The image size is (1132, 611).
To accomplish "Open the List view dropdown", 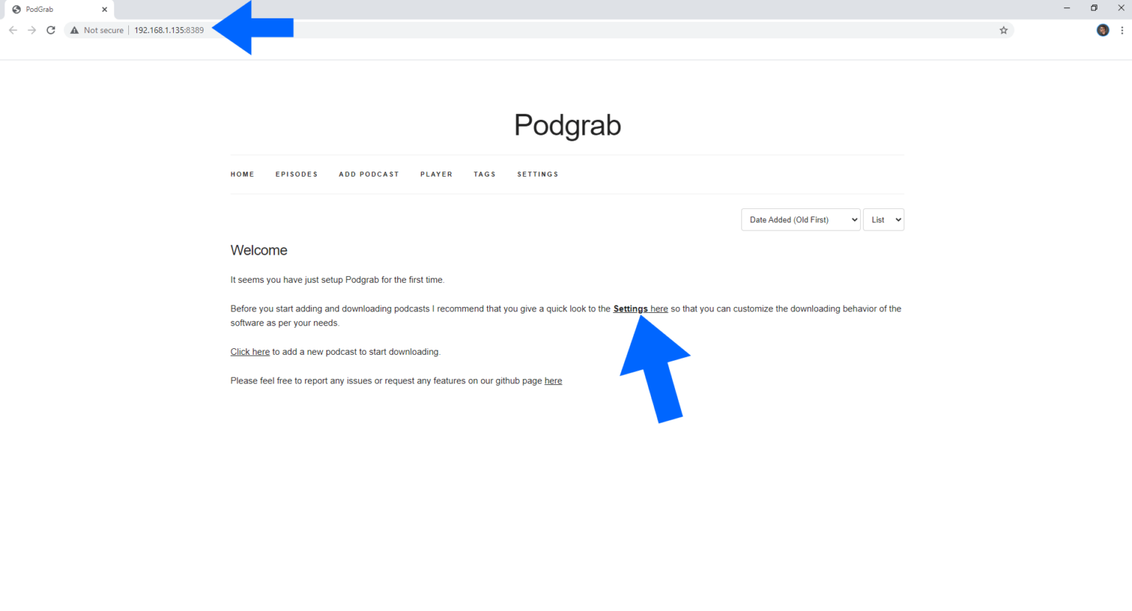I will click(x=883, y=219).
